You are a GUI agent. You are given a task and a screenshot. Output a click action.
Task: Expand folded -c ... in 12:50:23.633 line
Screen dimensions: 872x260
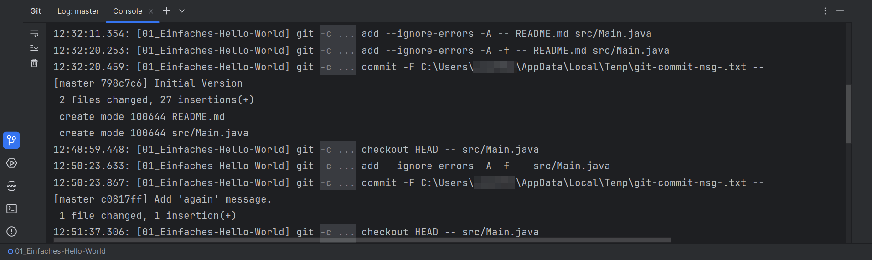(x=337, y=166)
